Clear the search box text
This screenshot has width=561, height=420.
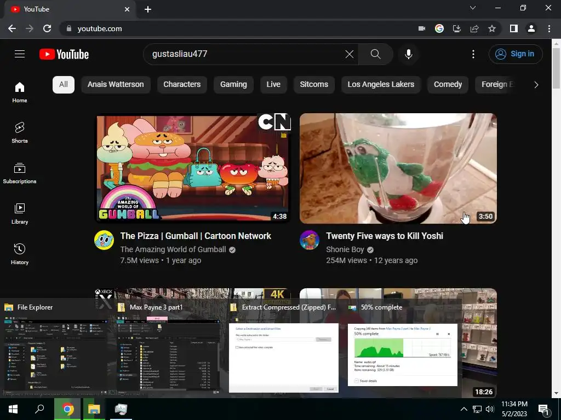pyautogui.click(x=349, y=54)
